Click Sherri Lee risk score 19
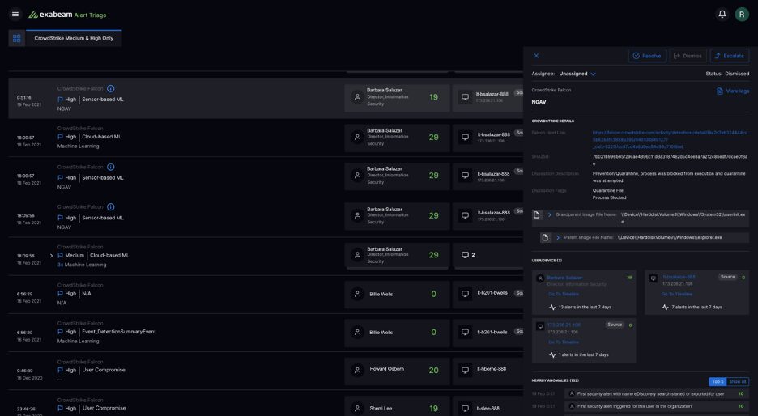Viewport: 758px width, 416px height. click(x=433, y=409)
